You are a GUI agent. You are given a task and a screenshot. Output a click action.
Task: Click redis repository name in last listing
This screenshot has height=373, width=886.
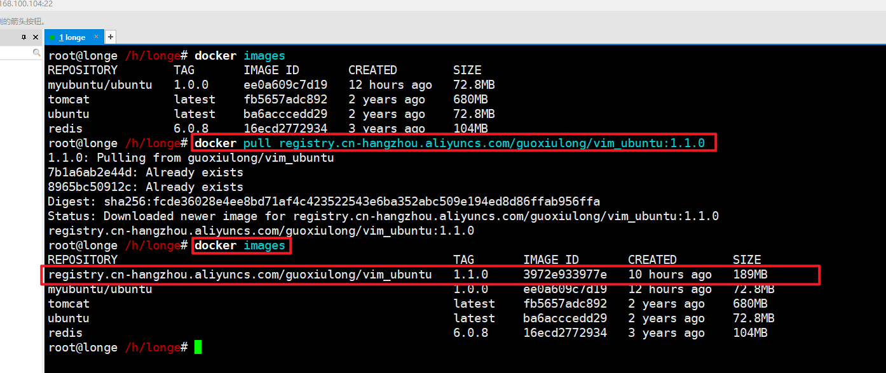(x=65, y=333)
